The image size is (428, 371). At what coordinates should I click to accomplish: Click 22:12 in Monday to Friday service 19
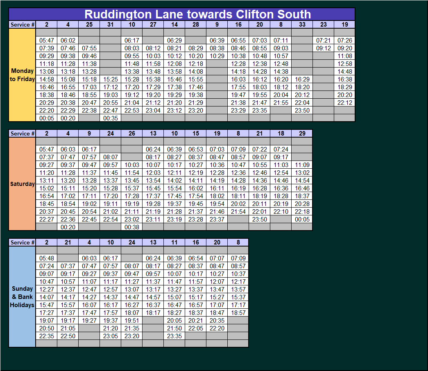345,103
